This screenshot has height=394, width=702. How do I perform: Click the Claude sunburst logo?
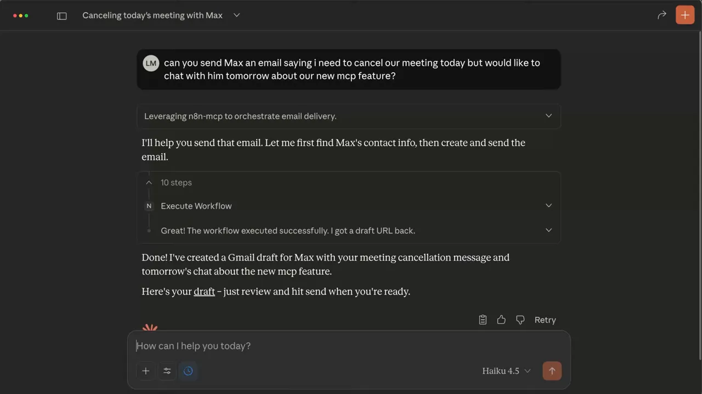coord(150,329)
